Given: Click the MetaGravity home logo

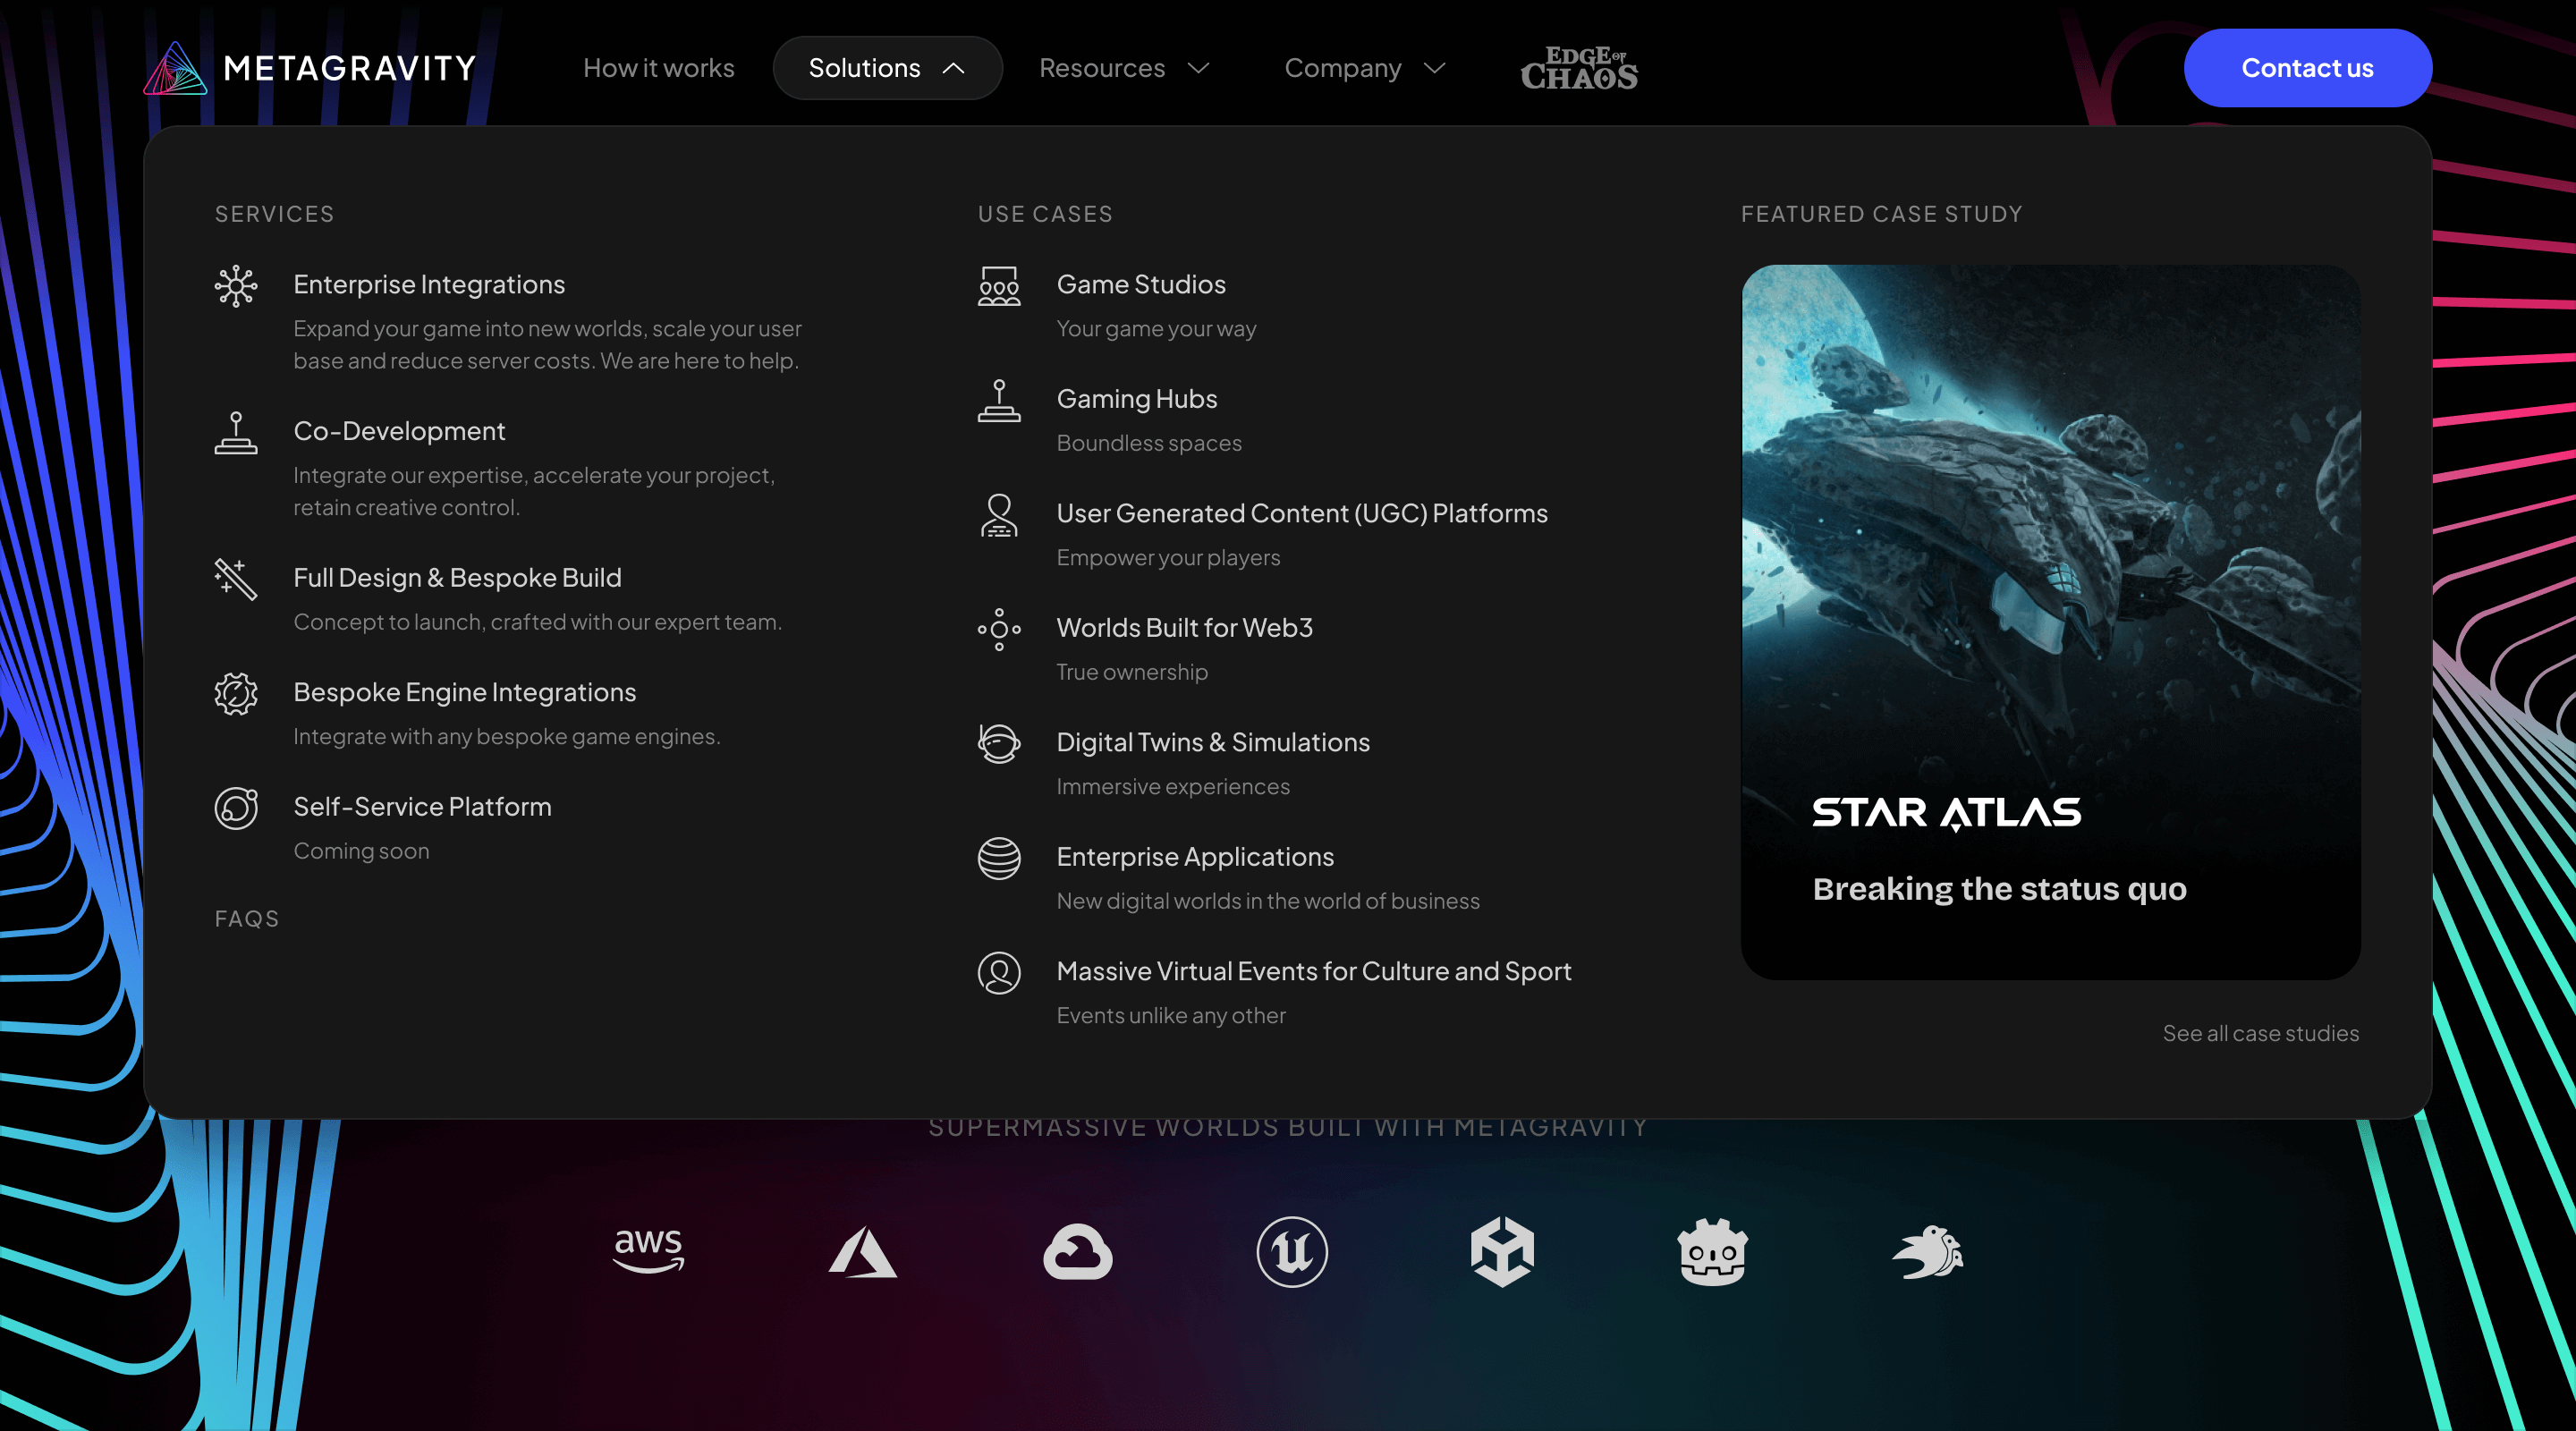Looking at the screenshot, I should coord(310,68).
